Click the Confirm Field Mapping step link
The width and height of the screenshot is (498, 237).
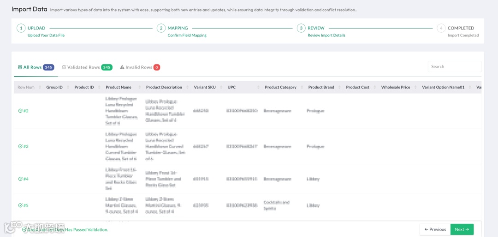pos(187,35)
